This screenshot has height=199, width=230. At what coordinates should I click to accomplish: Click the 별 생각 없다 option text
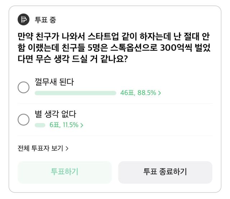pos(56,114)
